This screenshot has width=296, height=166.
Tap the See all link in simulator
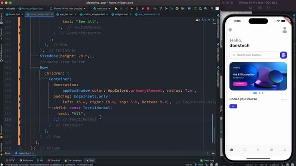[x=284, y=100]
